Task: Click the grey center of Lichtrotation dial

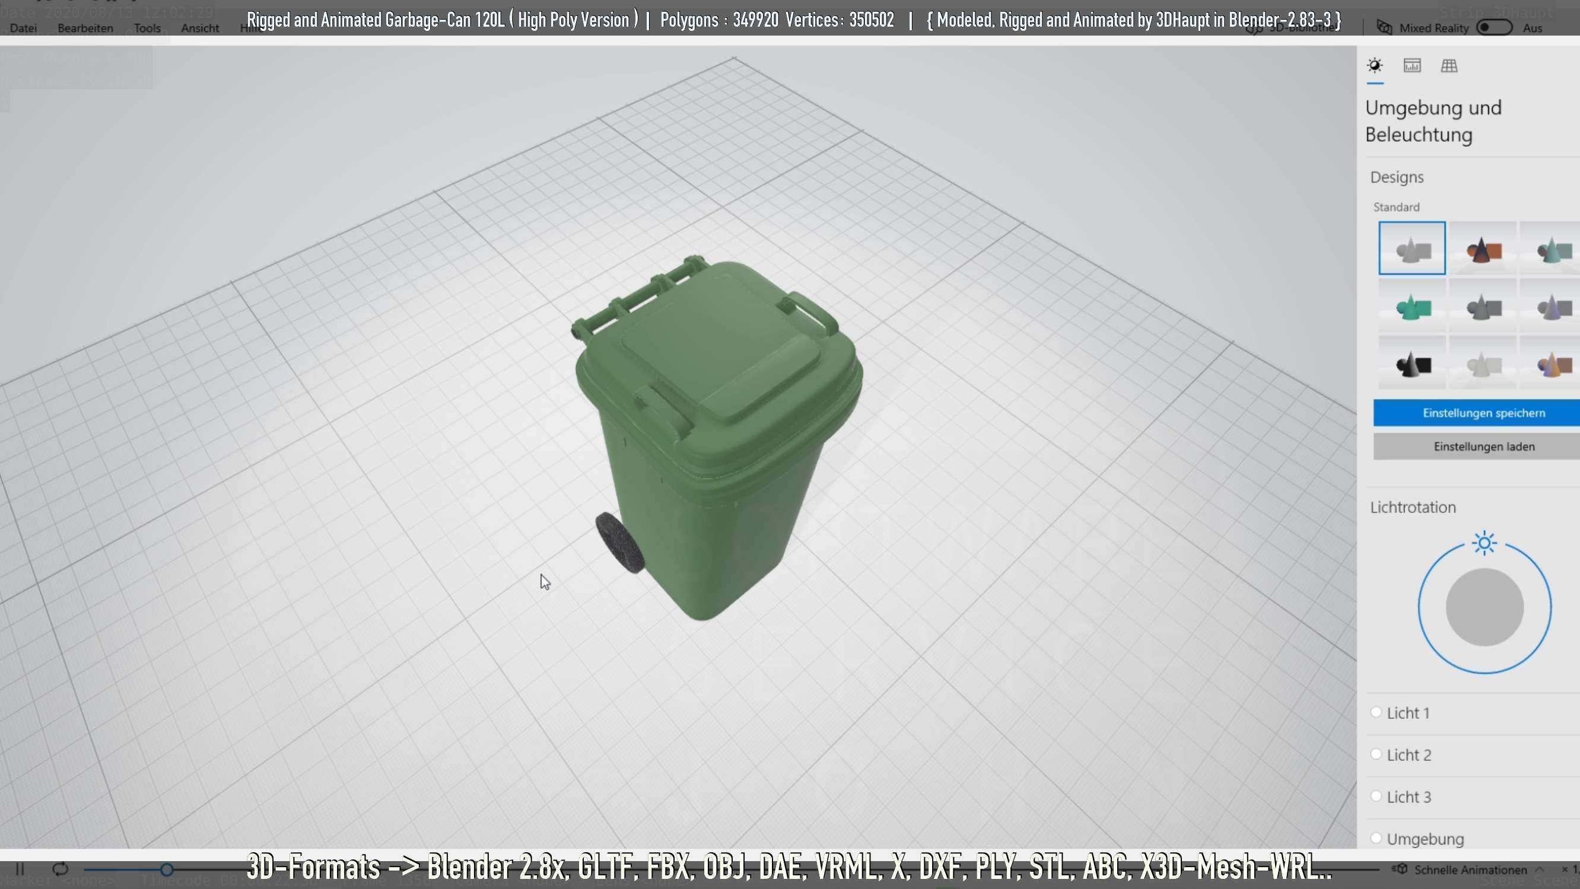Action: point(1484,607)
